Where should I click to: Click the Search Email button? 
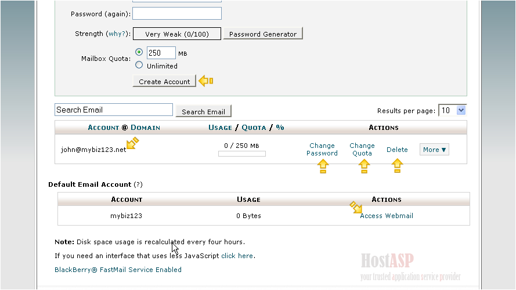click(x=203, y=111)
